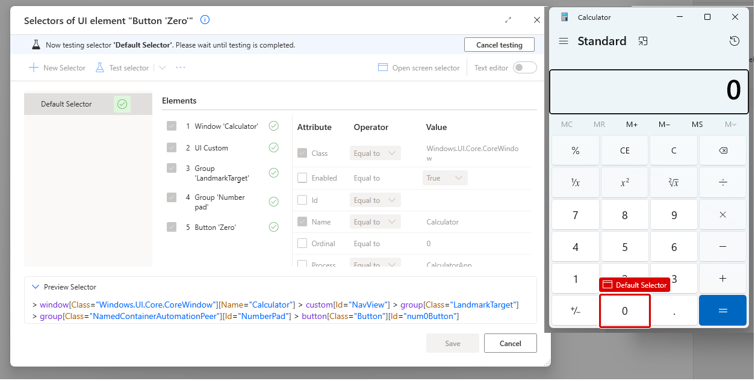
Task: Open the dropdown arrow beside Test selector
Action: [162, 68]
